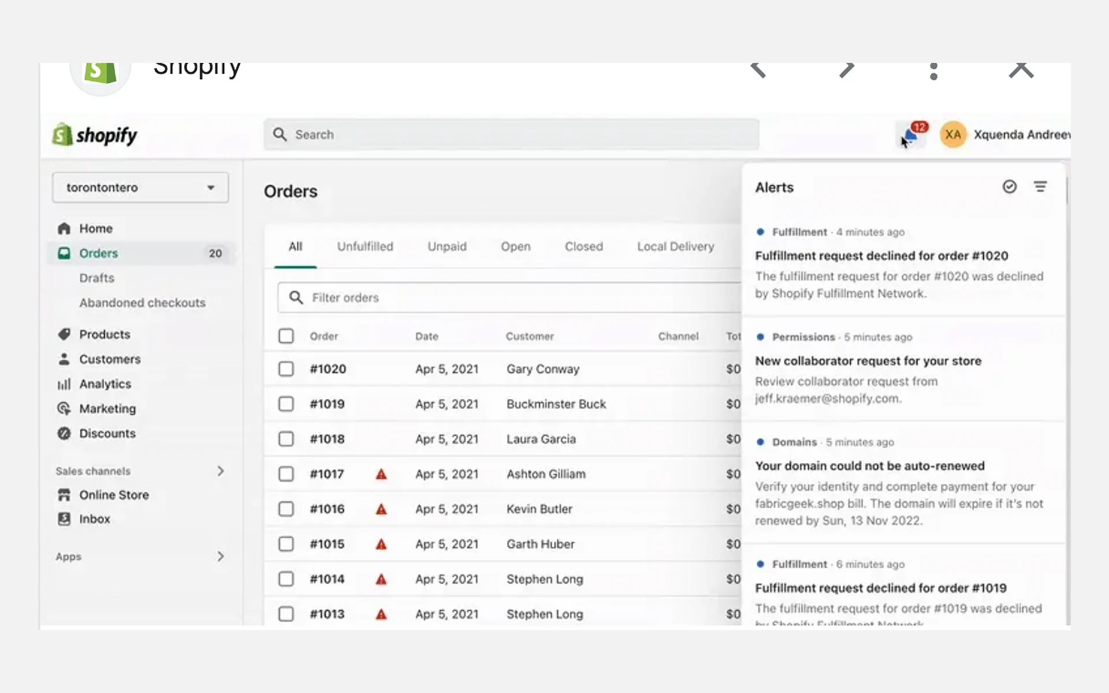1109x693 pixels.
Task: Switch to the Unfulfilled tab
Action: [x=365, y=247]
